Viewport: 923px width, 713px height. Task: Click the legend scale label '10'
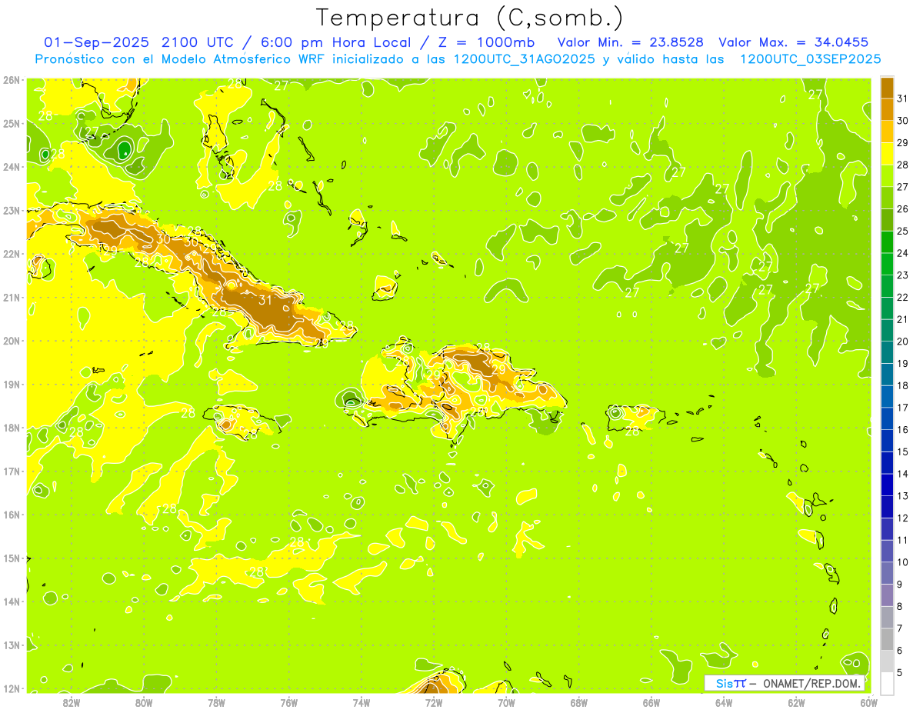902,562
